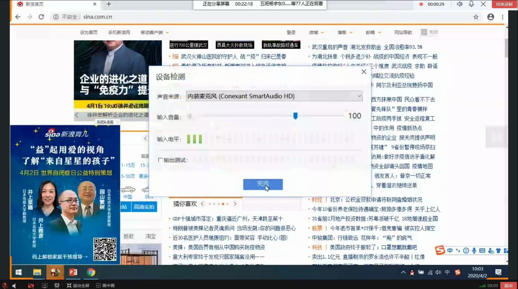Click 登录 in Sina top bar
518x289 pixels.
[x=291, y=32]
